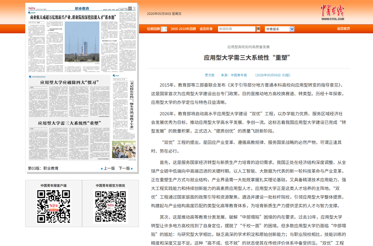Click the date 2026年05月08日 星期五 in the header
The height and width of the screenshot is (246, 373).
164,14
